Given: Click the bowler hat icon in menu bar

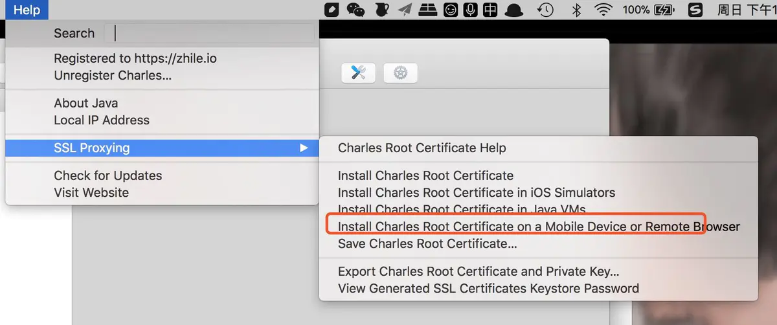Looking at the screenshot, I should (x=515, y=10).
